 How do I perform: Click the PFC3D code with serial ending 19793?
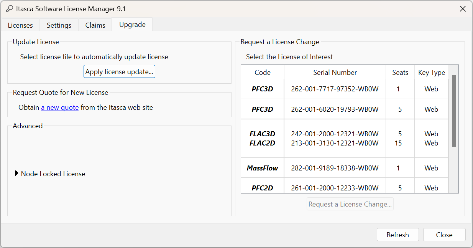[263, 109]
